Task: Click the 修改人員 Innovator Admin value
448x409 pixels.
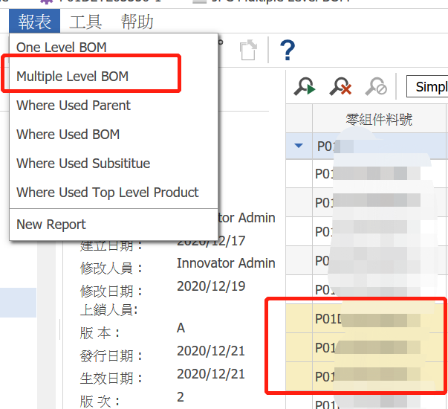Action: (x=226, y=263)
